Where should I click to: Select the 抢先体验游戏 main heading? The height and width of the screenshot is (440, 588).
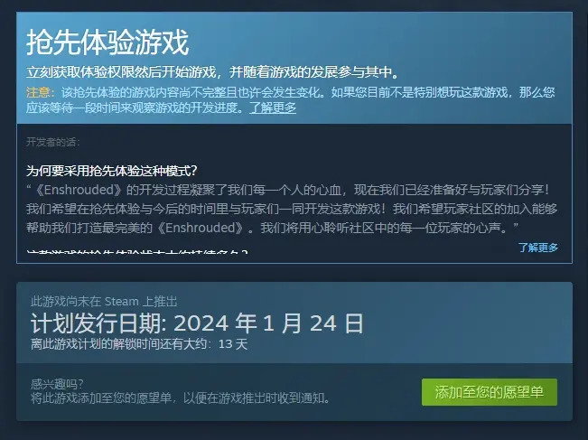click(x=107, y=42)
